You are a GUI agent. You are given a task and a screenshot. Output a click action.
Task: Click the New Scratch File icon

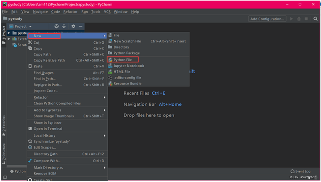[110, 41]
